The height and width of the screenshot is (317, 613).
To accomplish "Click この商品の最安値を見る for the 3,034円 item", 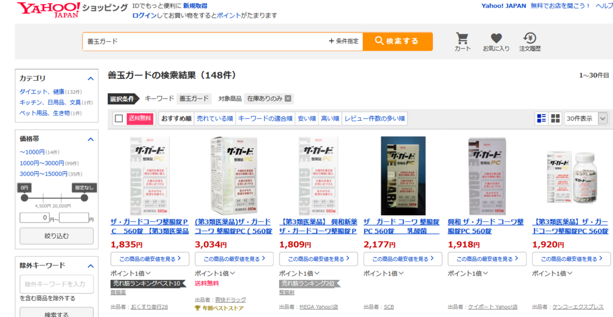I will pyautogui.click(x=234, y=259).
